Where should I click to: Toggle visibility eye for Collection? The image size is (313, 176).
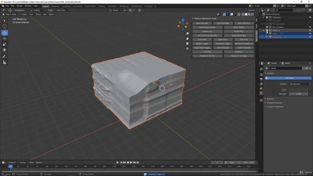coord(310,18)
